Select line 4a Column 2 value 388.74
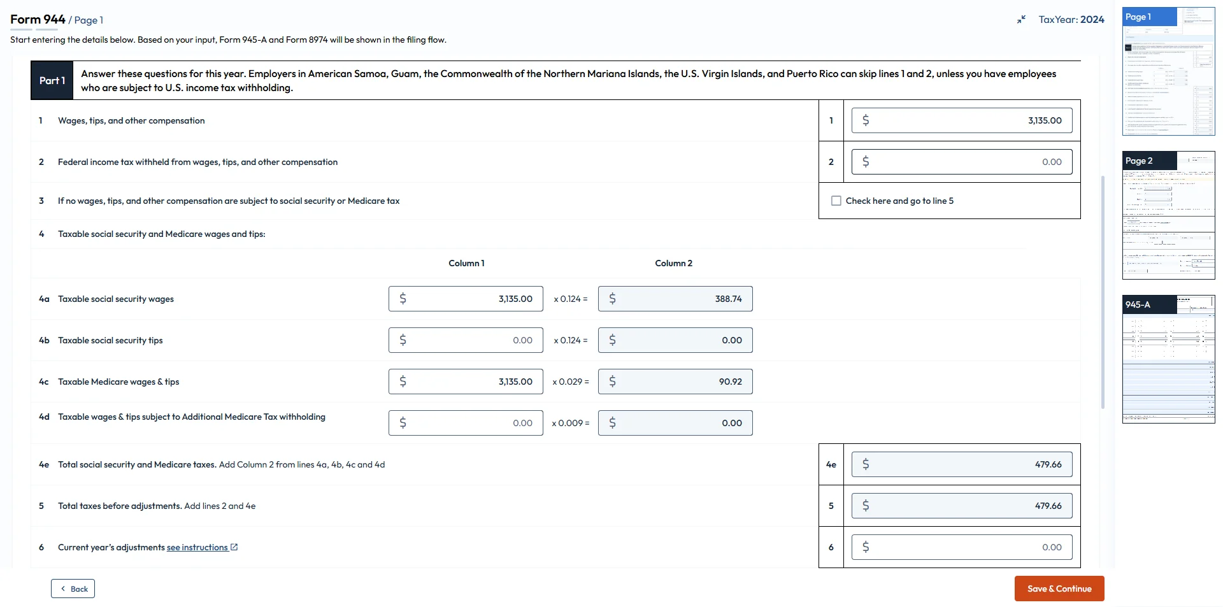Viewport: 1223px width, 607px height. [675, 299]
